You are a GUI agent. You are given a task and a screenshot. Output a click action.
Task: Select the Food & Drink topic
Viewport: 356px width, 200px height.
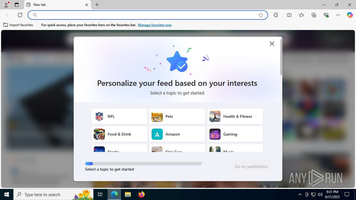(x=119, y=134)
